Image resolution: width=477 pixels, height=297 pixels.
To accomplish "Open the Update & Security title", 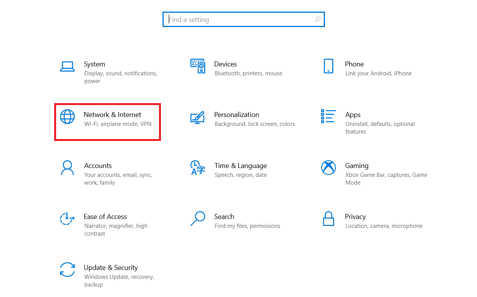I will click(x=111, y=268).
